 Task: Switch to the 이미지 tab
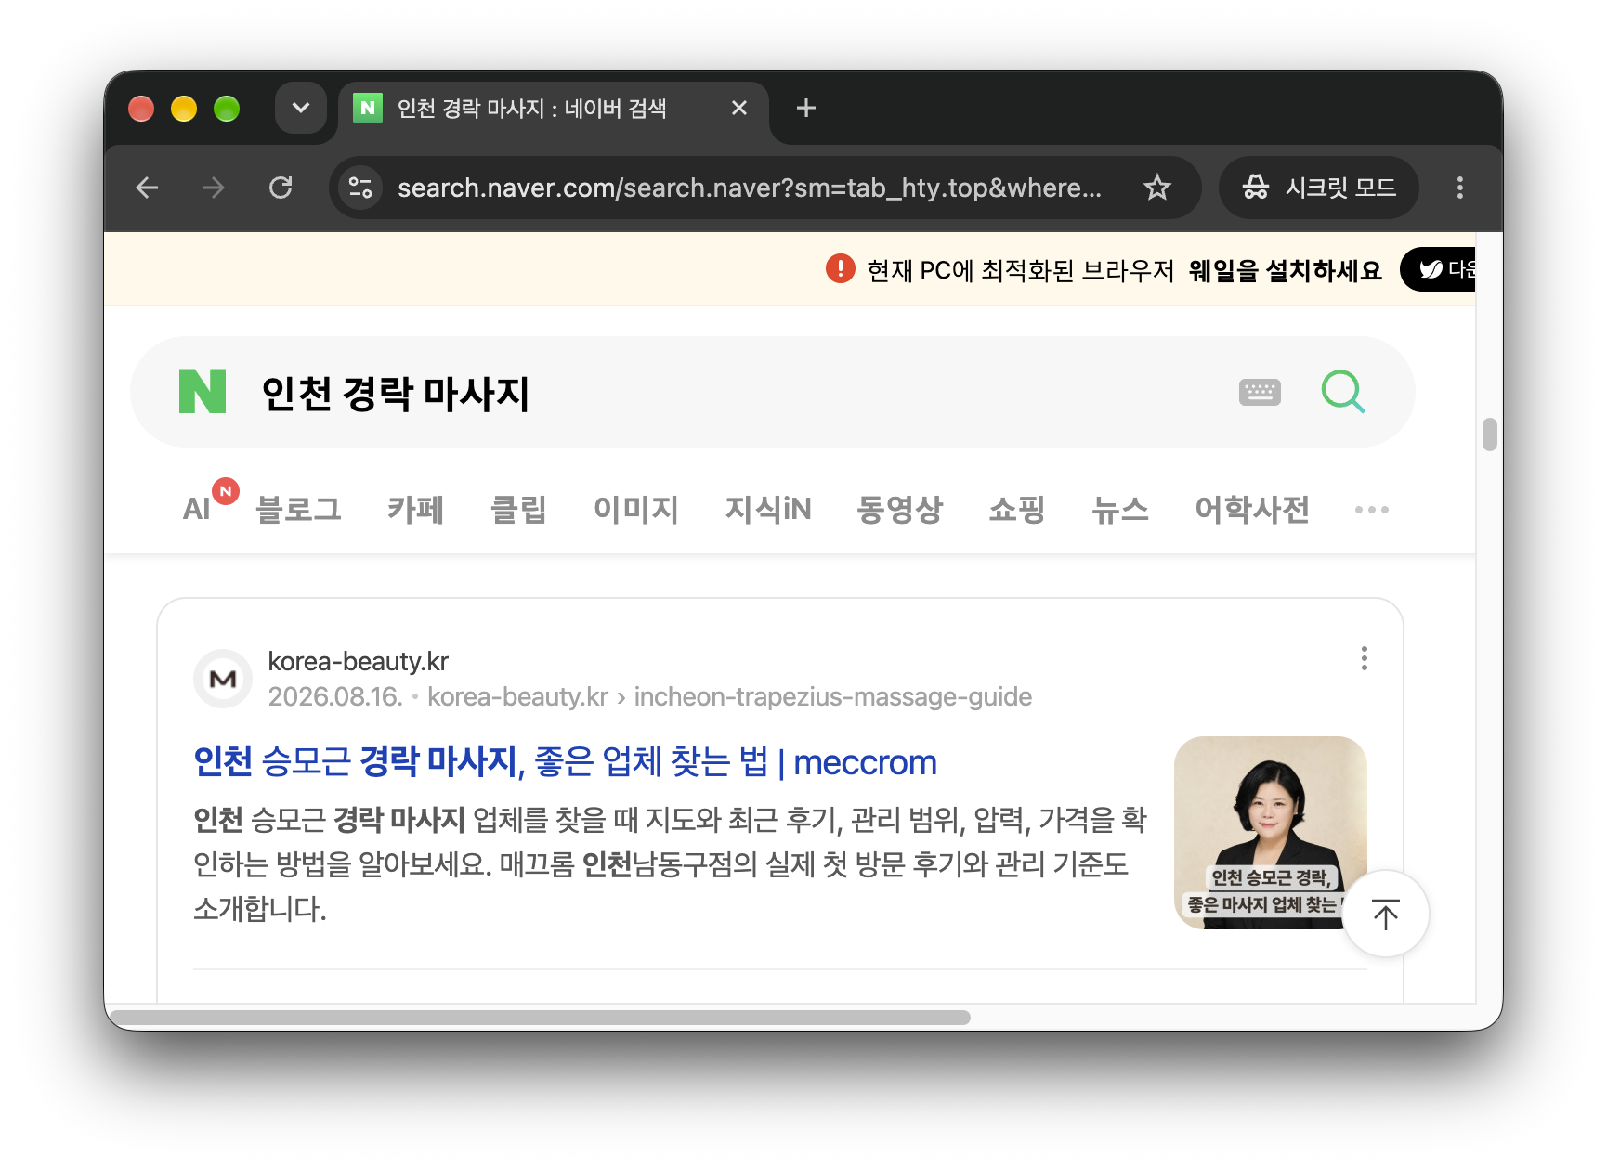point(636,509)
